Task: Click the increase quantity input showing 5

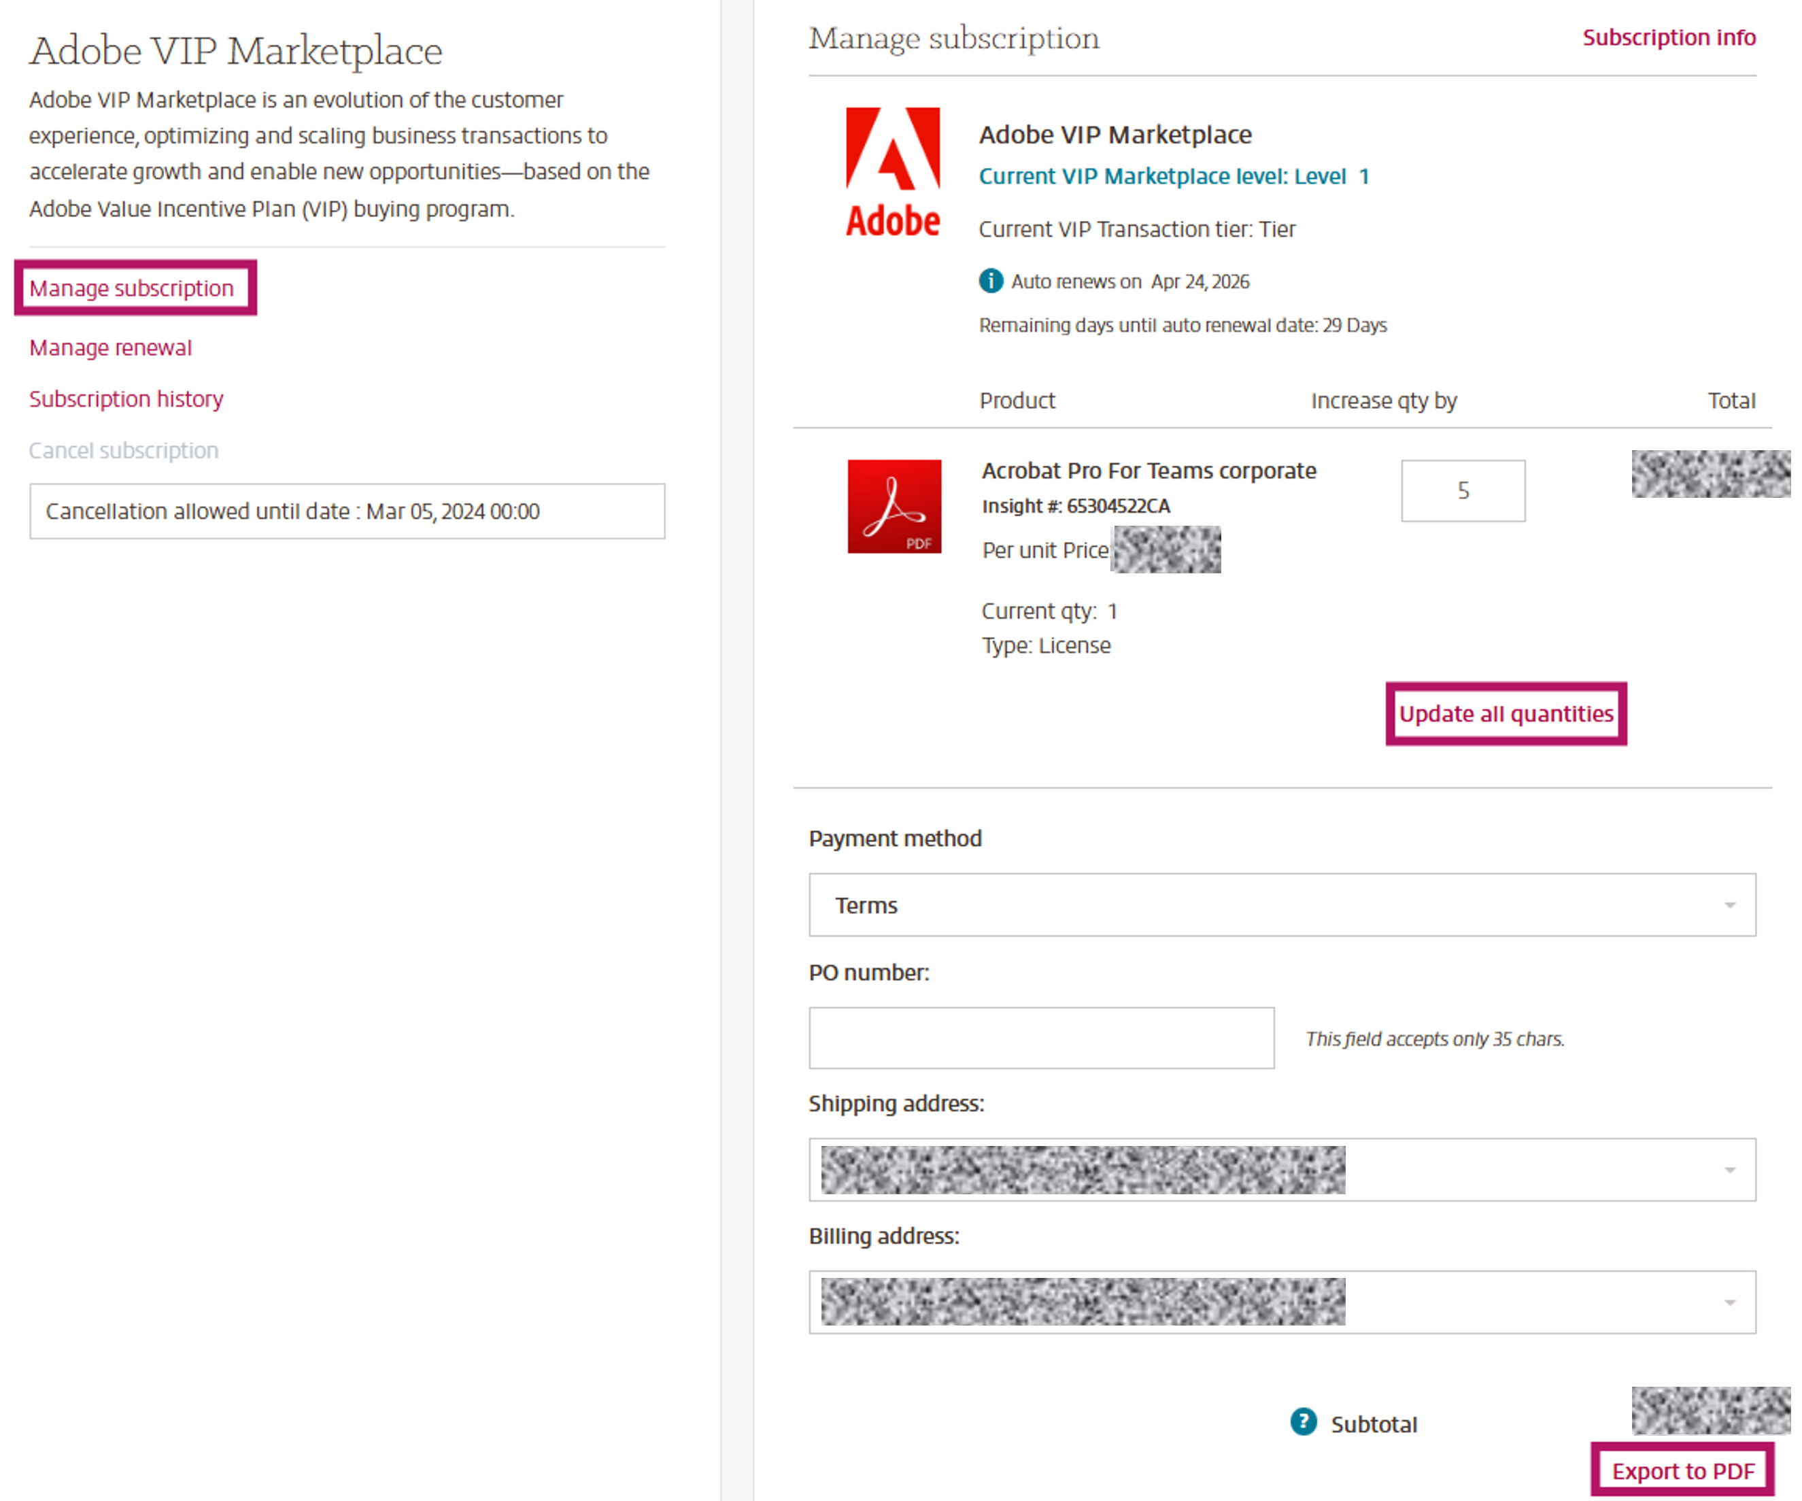Action: [1463, 490]
